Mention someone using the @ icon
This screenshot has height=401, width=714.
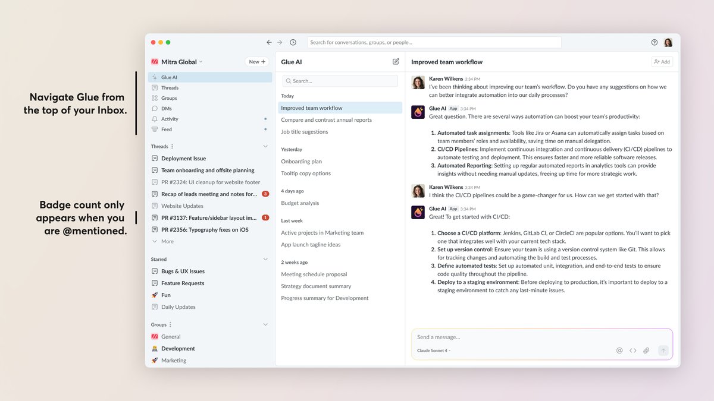point(619,351)
